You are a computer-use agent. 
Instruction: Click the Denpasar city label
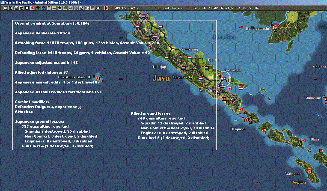point(238,129)
